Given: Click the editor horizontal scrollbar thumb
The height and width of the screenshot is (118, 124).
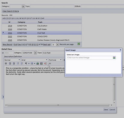Looking at the screenshot, I should pyautogui.click(x=58, y=105).
